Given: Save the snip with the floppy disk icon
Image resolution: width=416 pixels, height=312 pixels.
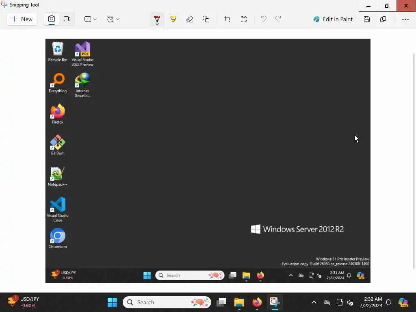Looking at the screenshot, I should [x=367, y=19].
